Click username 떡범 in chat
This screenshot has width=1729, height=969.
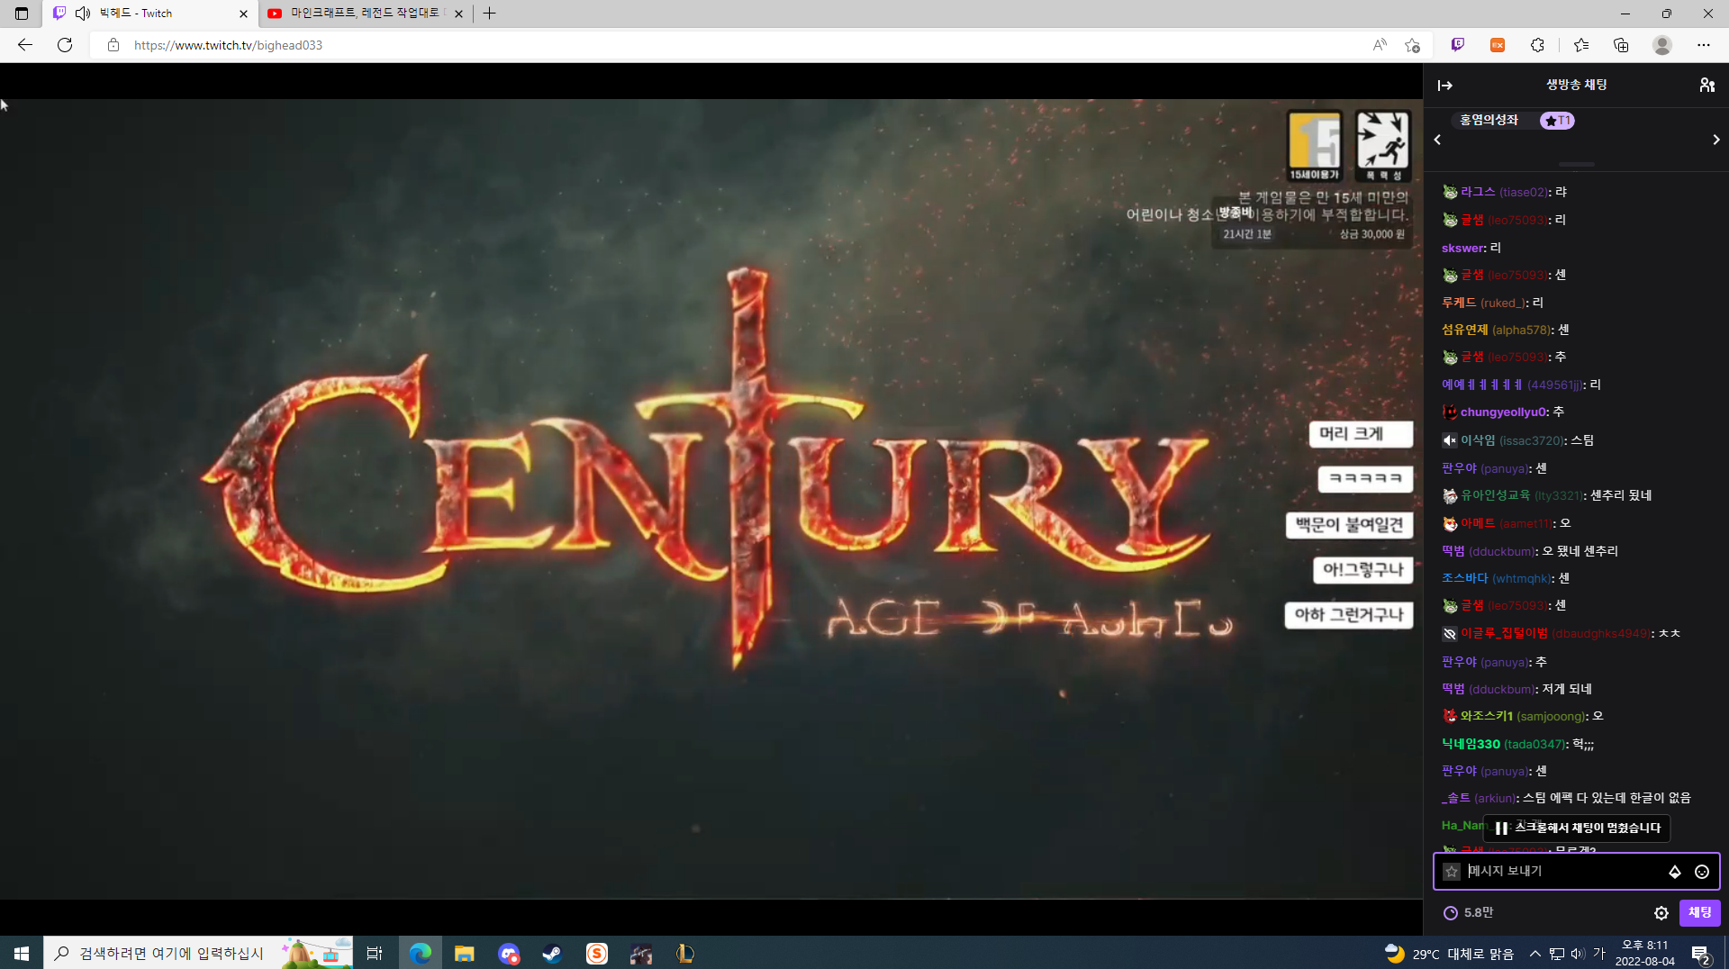pyautogui.click(x=1453, y=551)
